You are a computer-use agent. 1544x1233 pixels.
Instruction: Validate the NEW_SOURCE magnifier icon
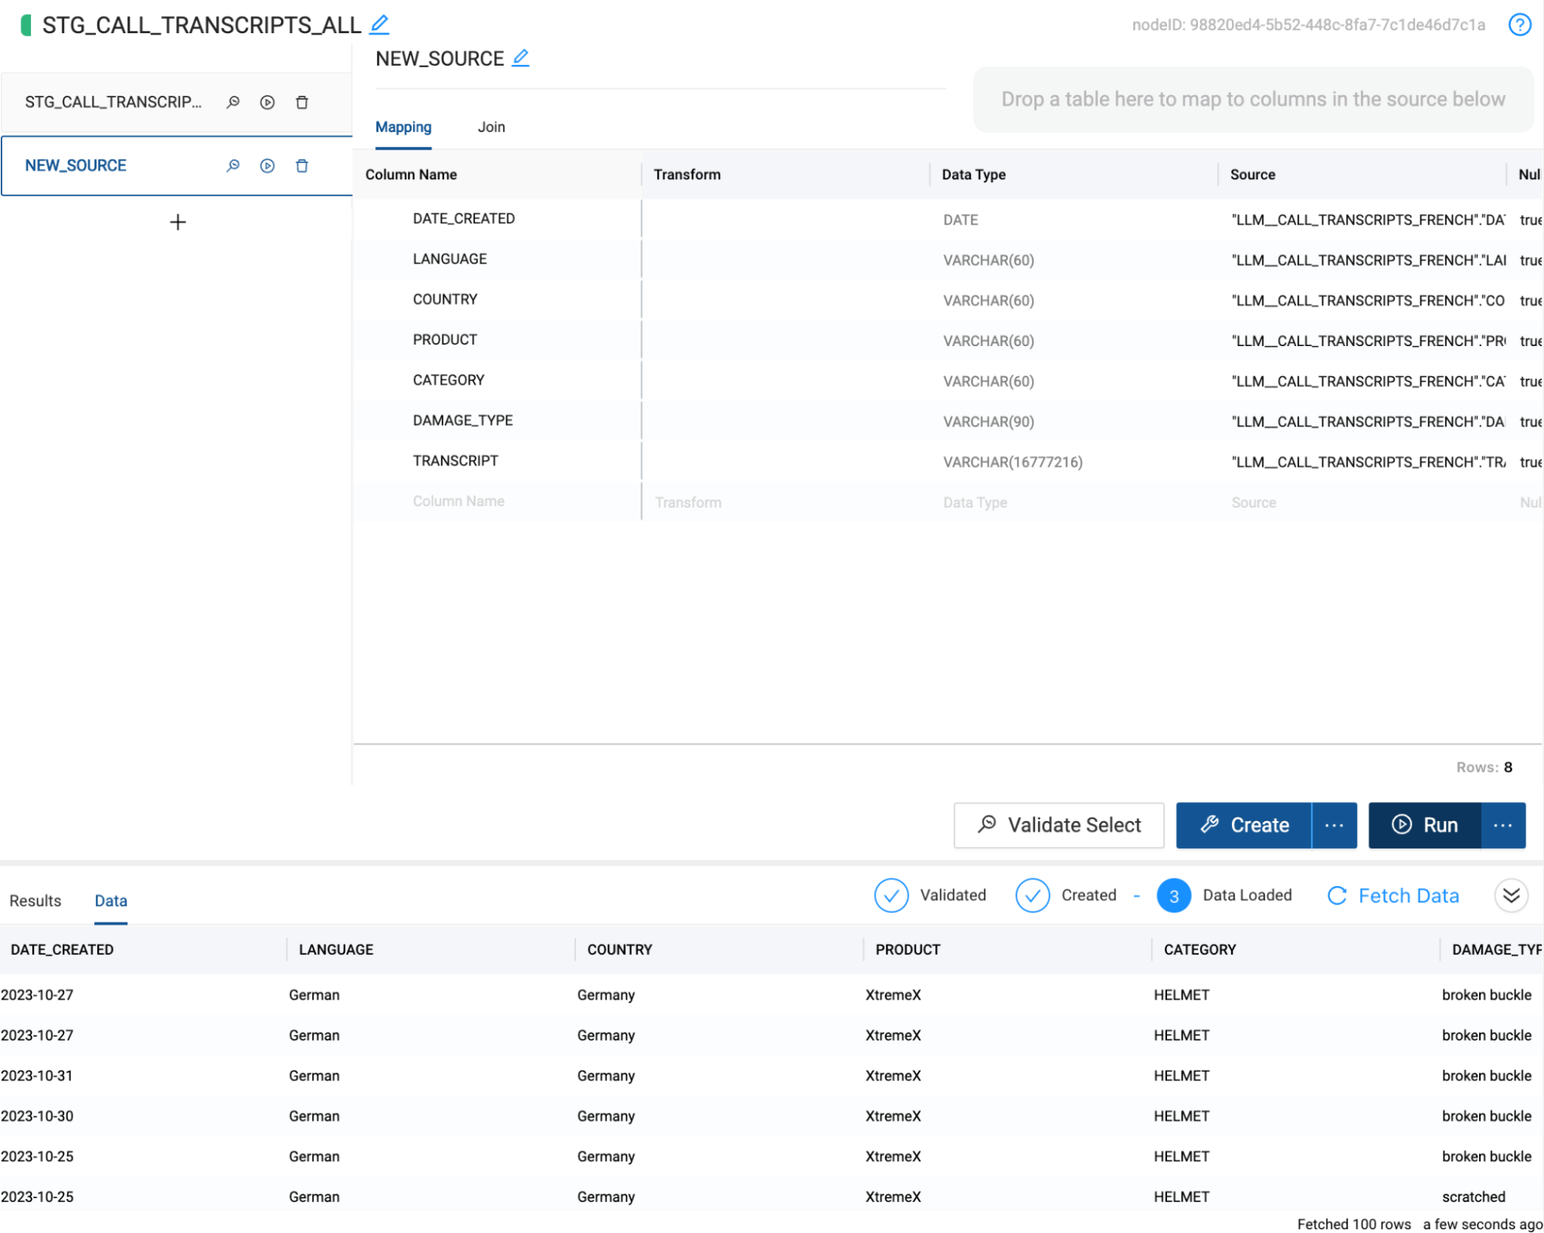[x=232, y=165]
